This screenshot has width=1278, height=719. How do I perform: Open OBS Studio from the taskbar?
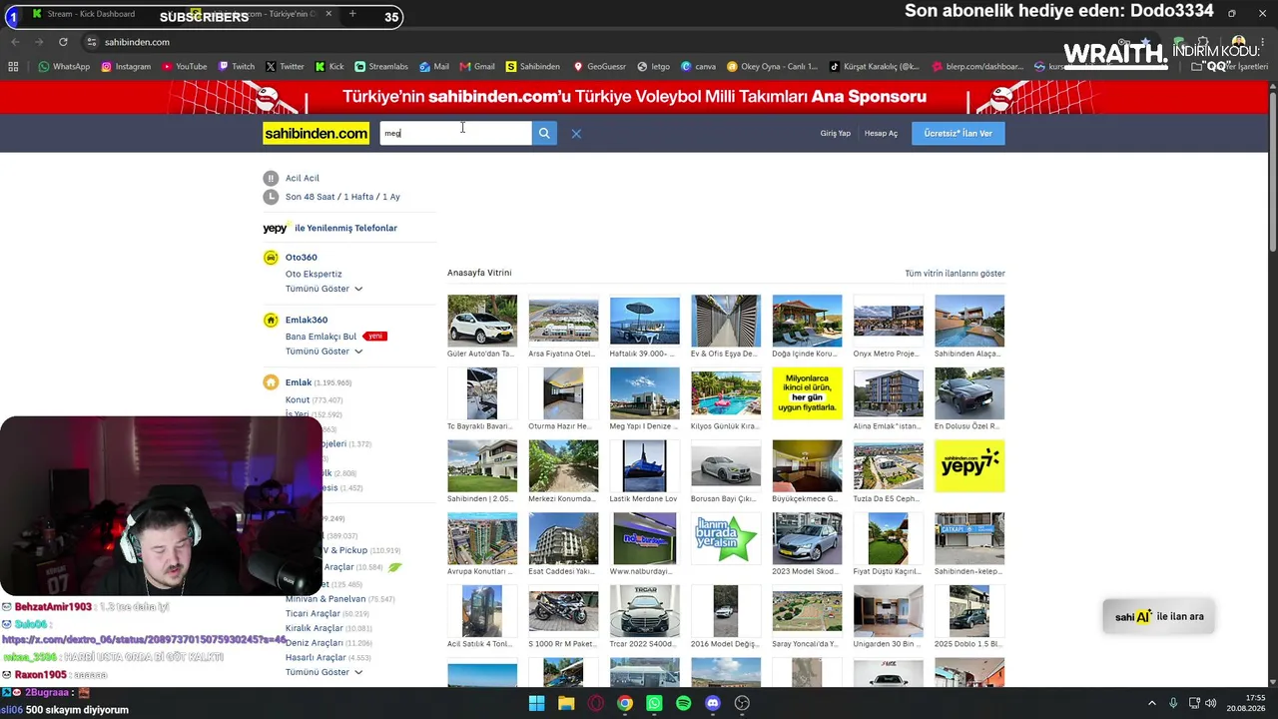[x=742, y=703]
